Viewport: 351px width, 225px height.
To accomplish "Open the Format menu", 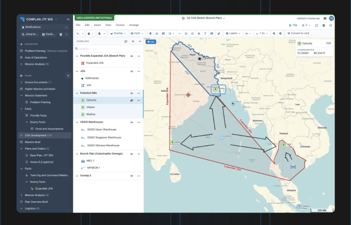I will click(x=120, y=25).
